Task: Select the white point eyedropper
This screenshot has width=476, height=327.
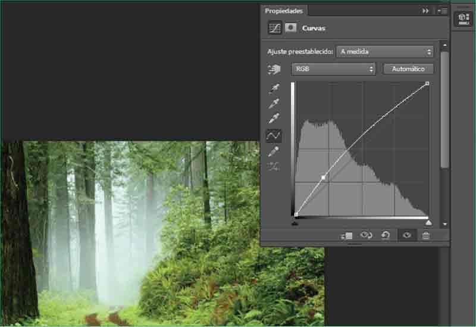Action: point(274,119)
